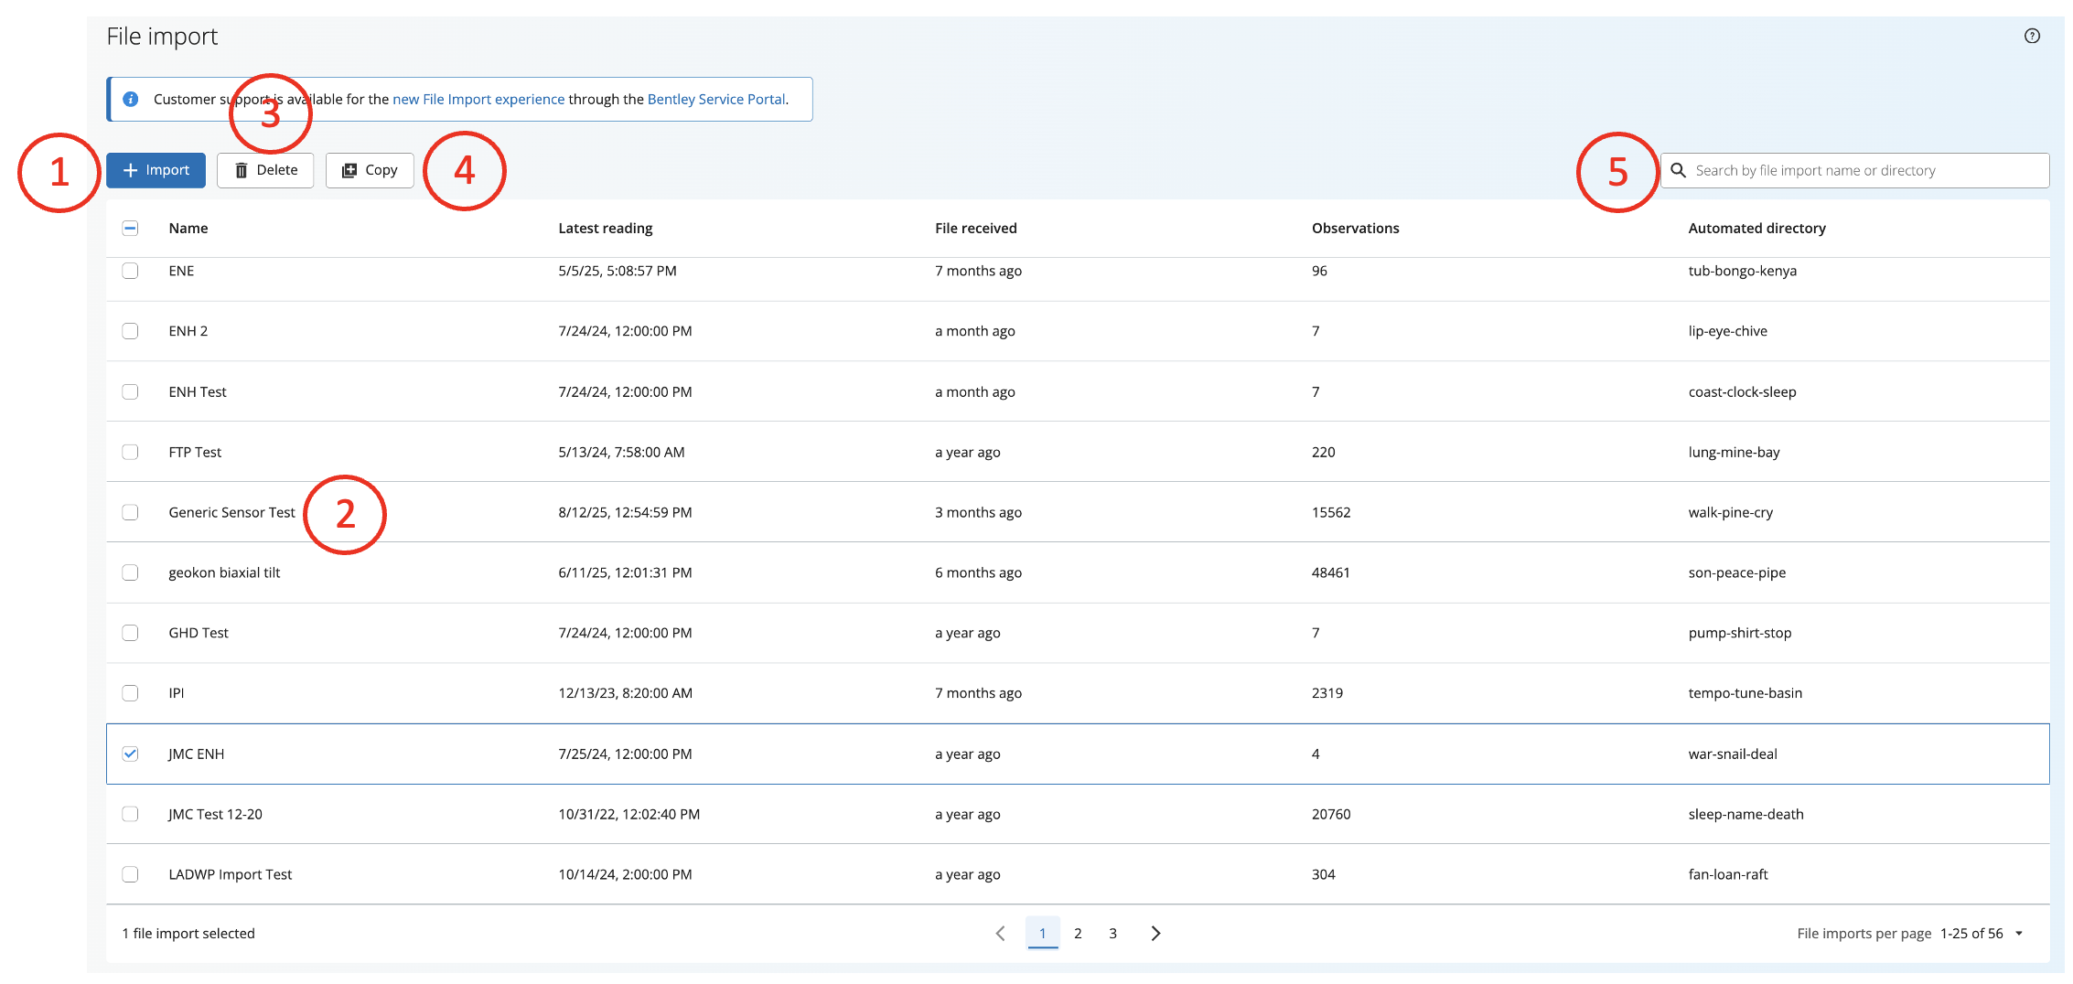
Task: Select the Generic Sensor Test checkbox
Action: [x=130, y=513]
